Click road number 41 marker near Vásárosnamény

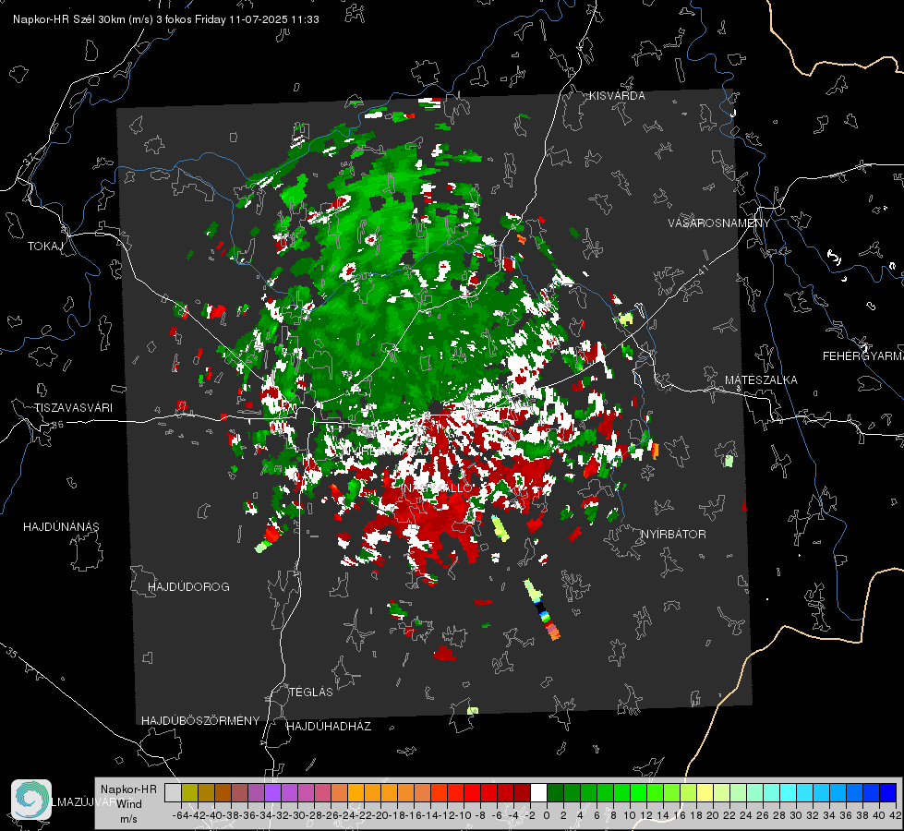[702, 270]
